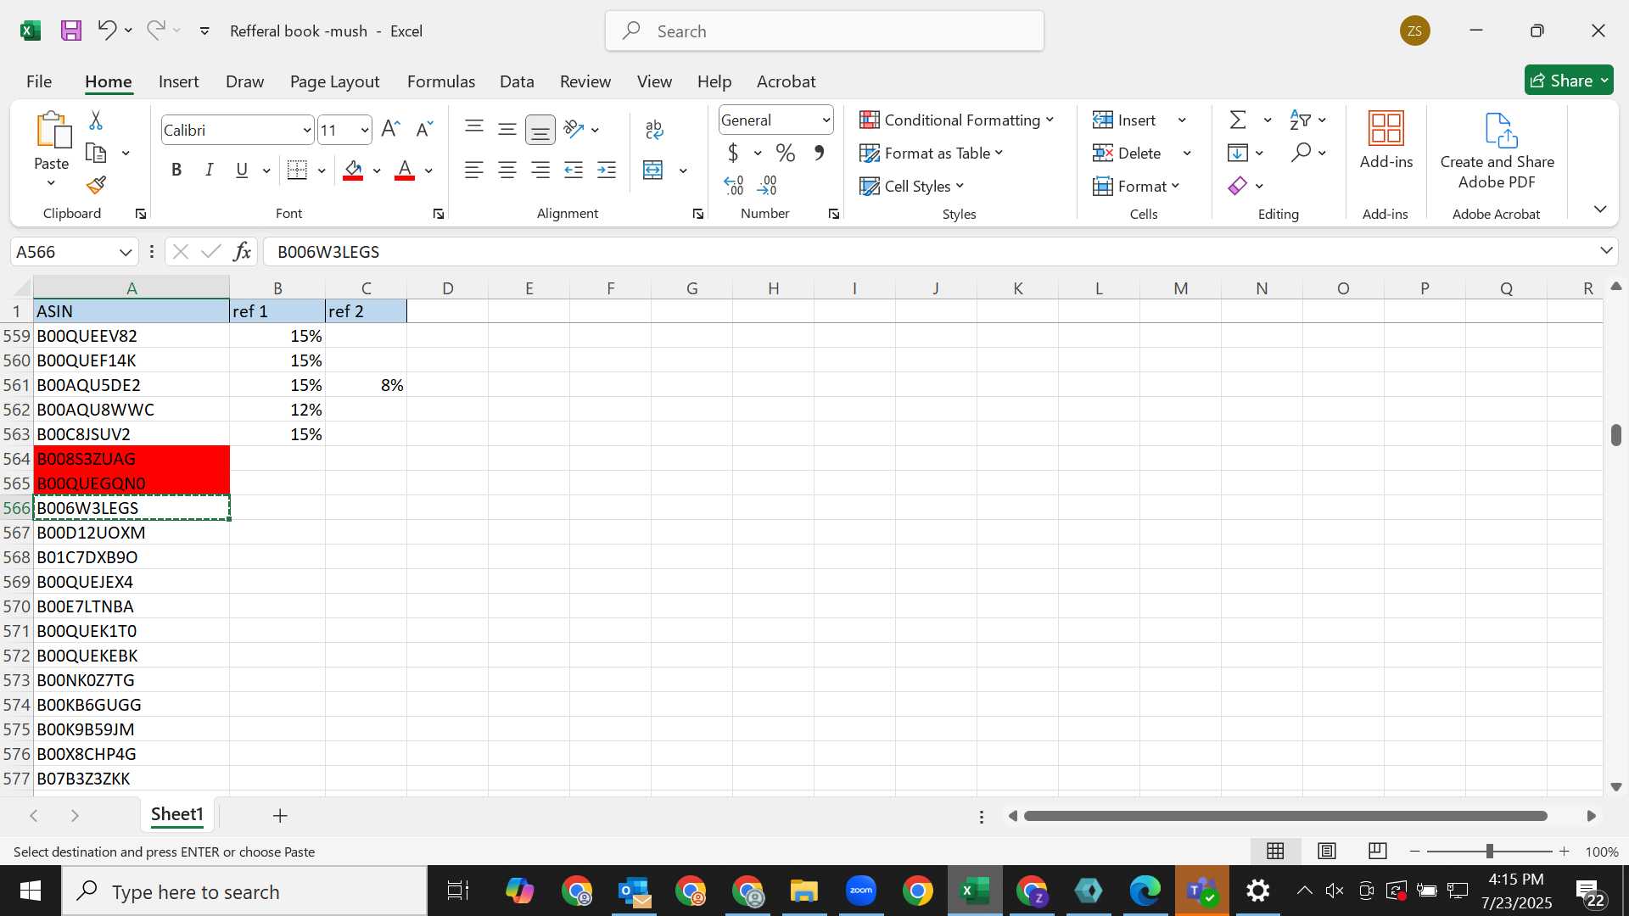Open the font size dropdown

(364, 131)
